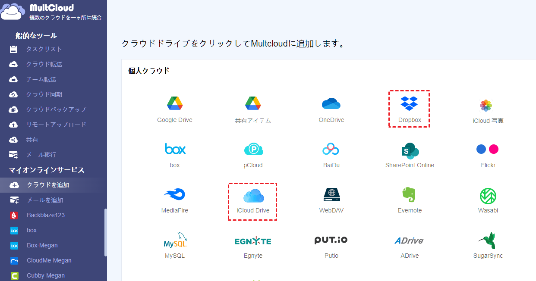Select the Evernote elephant icon
The width and height of the screenshot is (536, 281).
coord(409,195)
